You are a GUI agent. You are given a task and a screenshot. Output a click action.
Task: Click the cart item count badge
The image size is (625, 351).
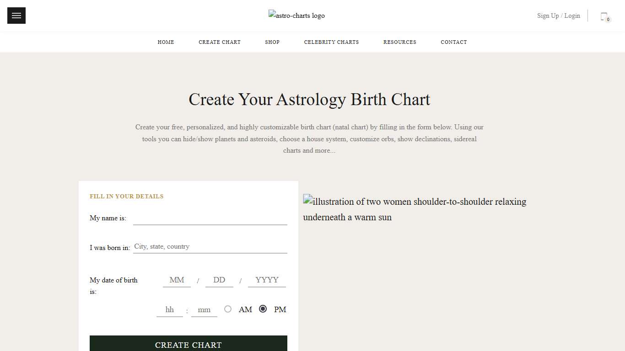[608, 20]
